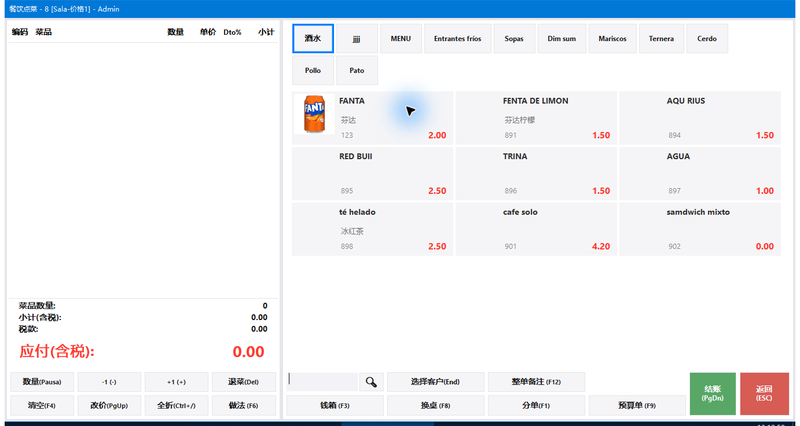
Task: Open the Mariscos category
Action: coord(612,39)
